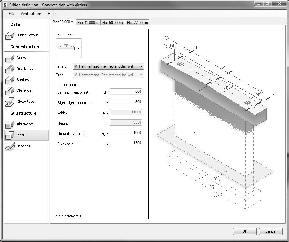
Task: Open the Bearings section icon
Action: [10, 146]
